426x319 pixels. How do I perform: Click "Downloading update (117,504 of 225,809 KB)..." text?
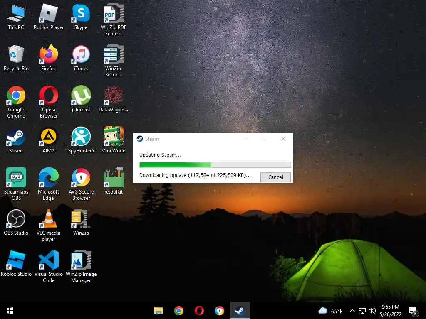point(195,175)
